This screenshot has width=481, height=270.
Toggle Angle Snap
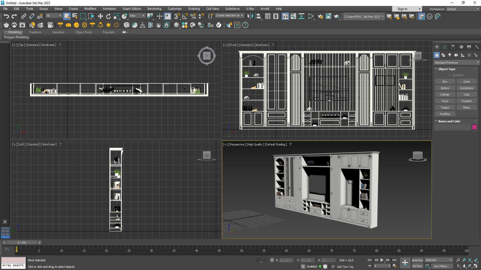pyautogui.click(x=185, y=16)
